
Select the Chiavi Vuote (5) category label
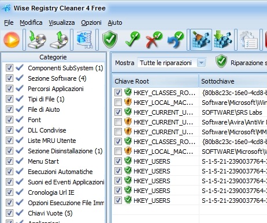point(50,213)
